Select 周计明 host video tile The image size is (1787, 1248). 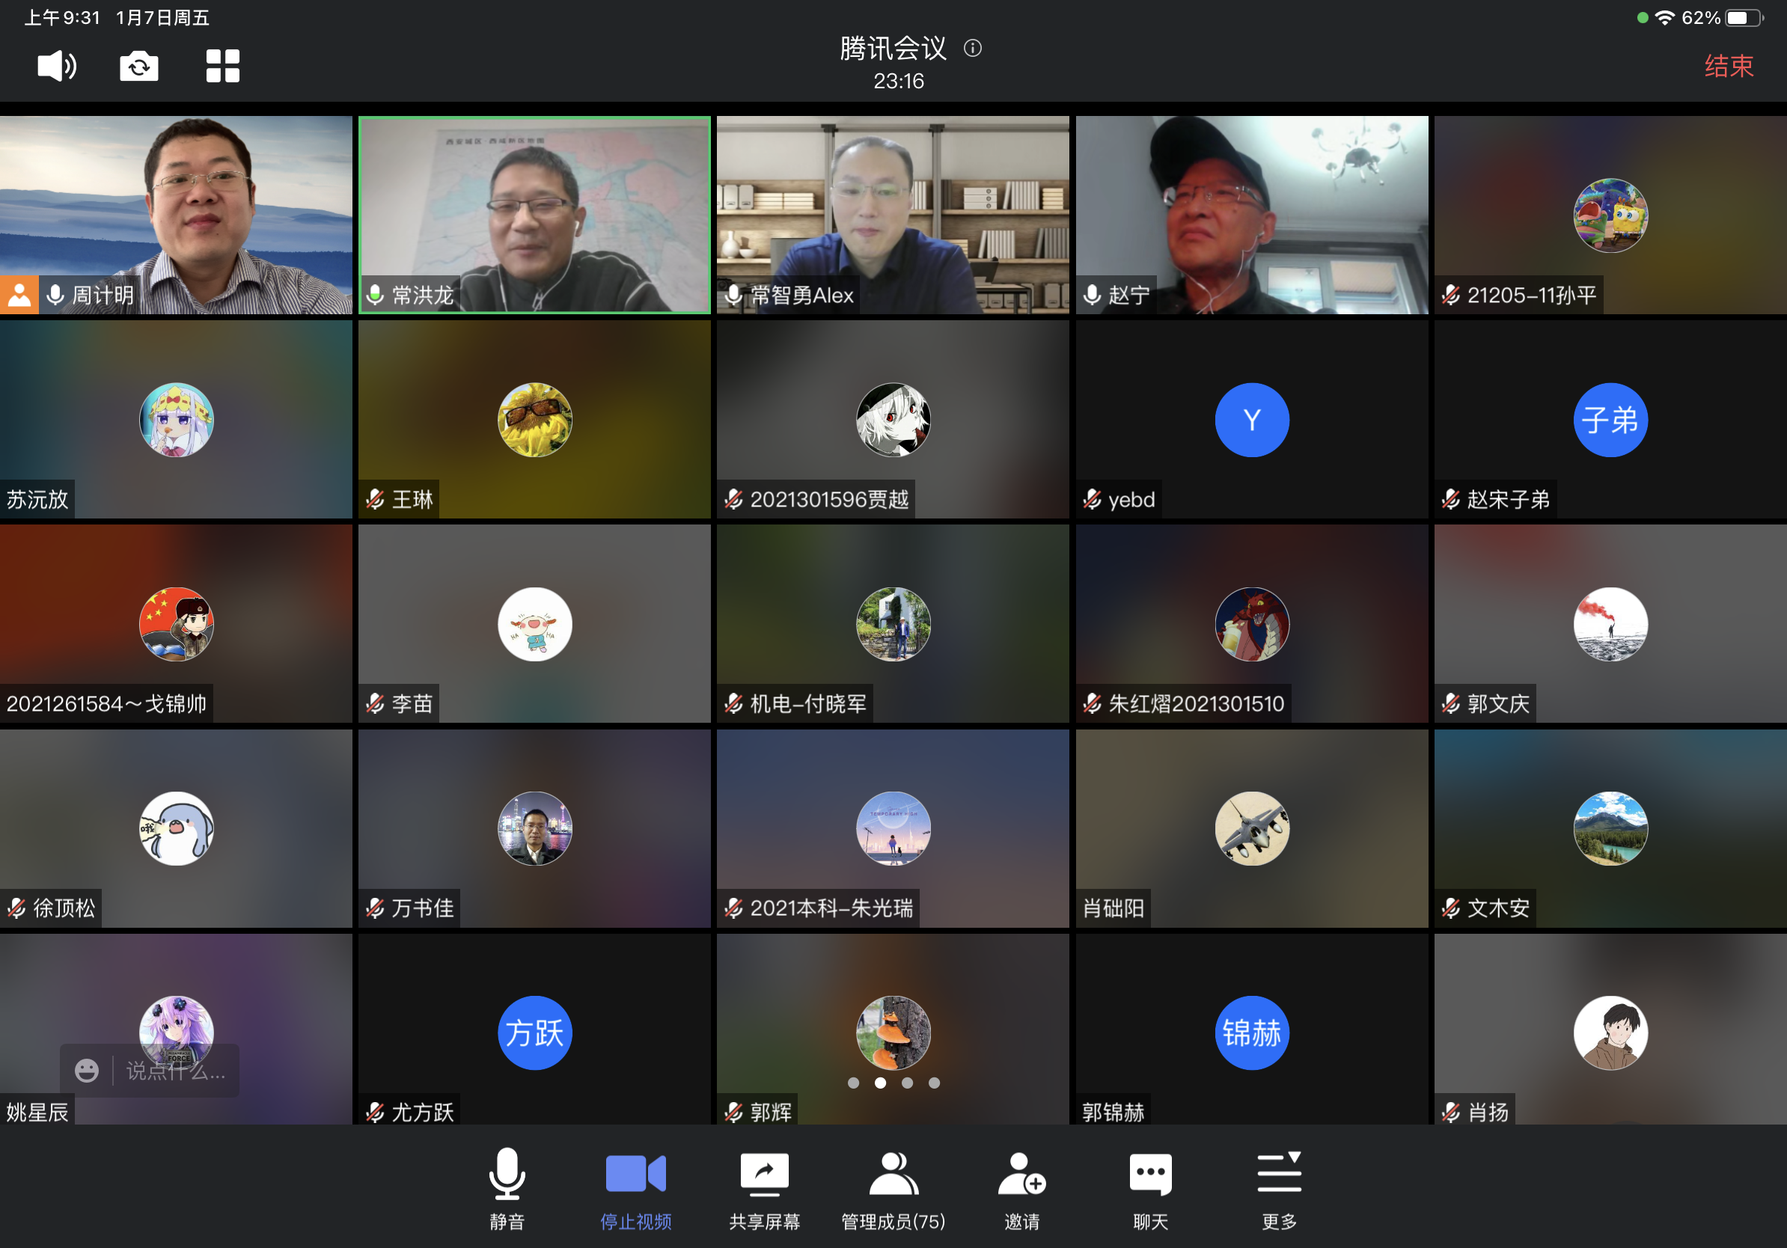[x=176, y=215]
